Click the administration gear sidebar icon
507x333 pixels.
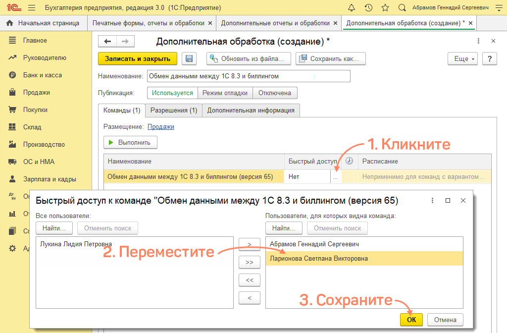click(x=12, y=248)
